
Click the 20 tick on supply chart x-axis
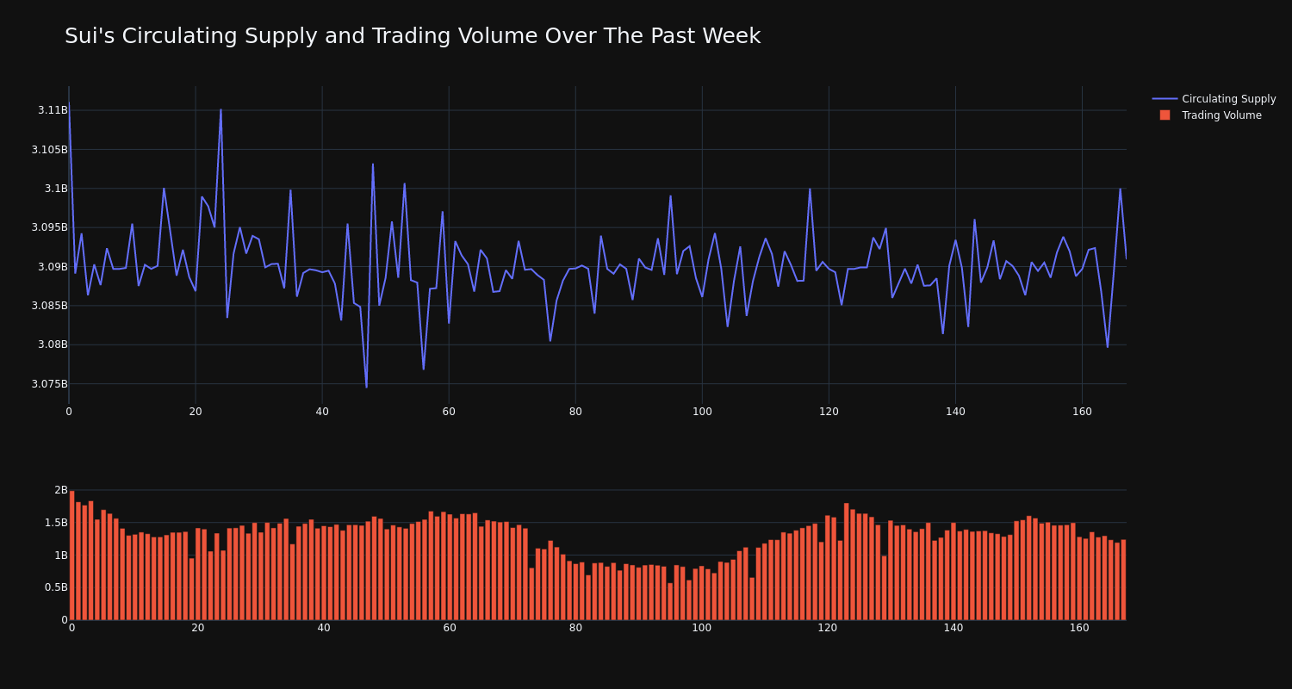[x=196, y=412]
